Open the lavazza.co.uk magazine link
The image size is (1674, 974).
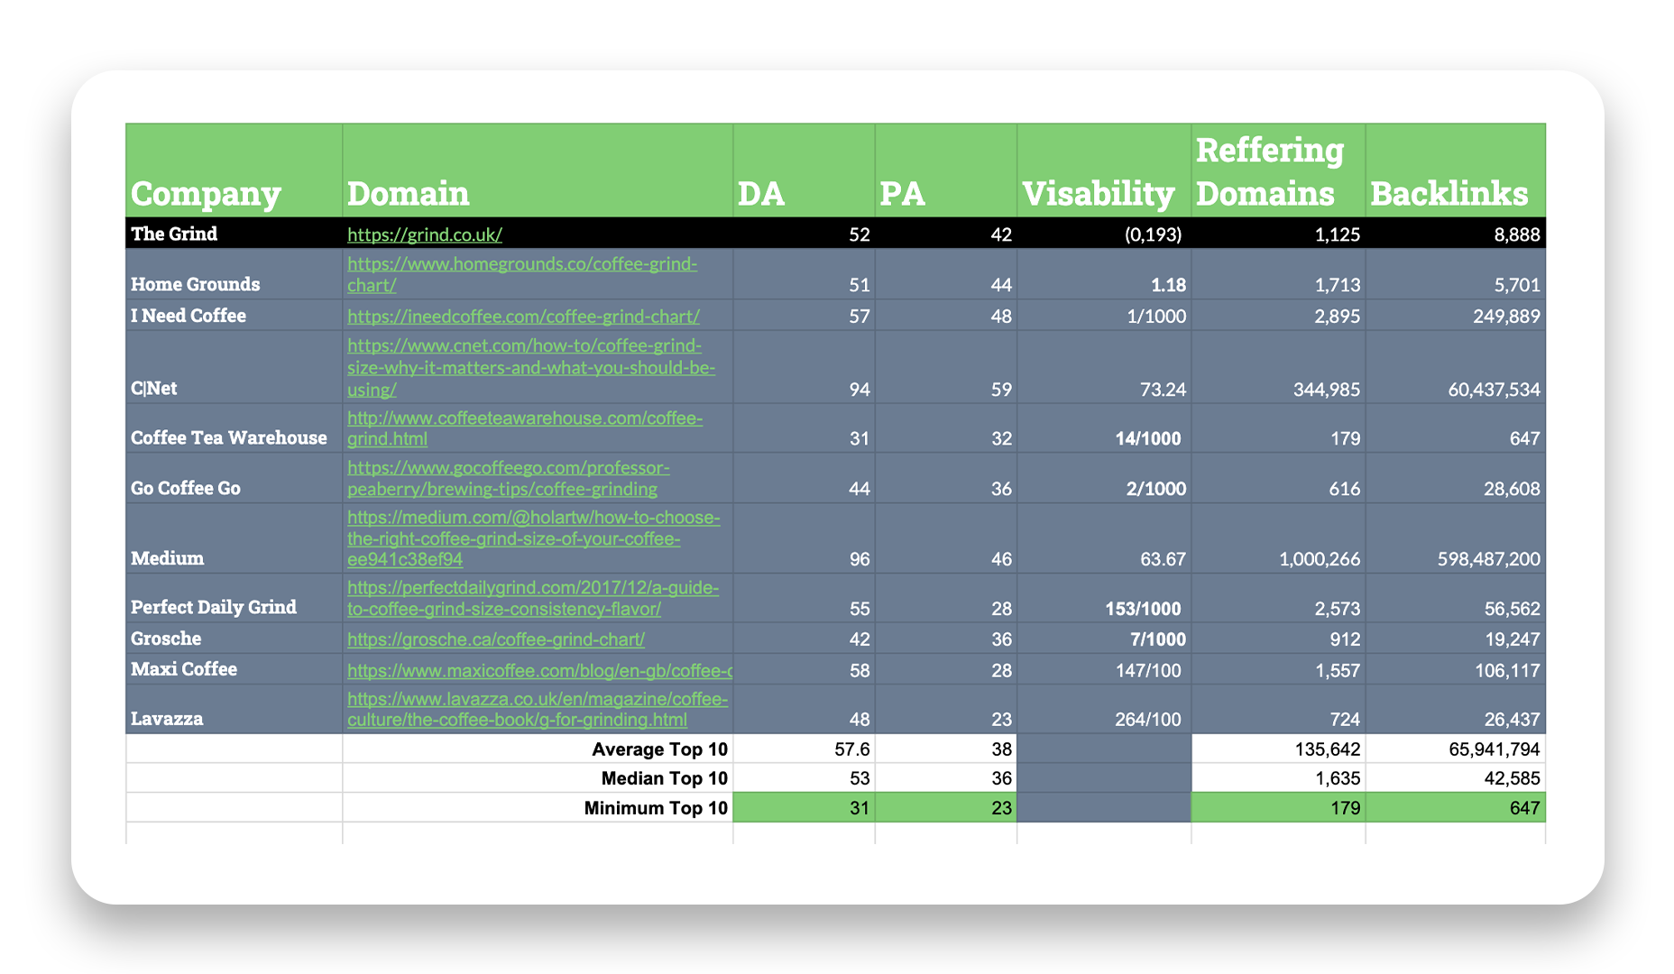538,710
